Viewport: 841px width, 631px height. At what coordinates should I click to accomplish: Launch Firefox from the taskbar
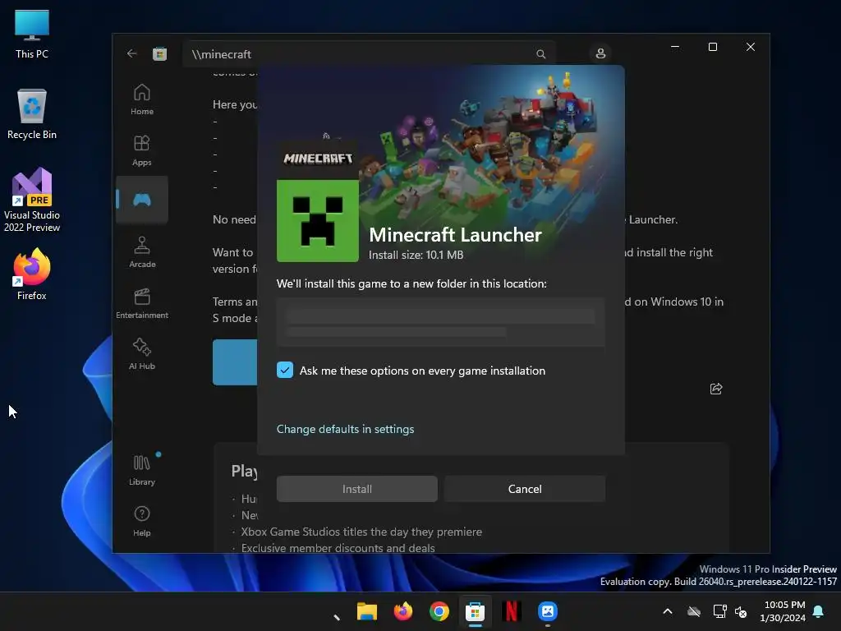(x=402, y=611)
